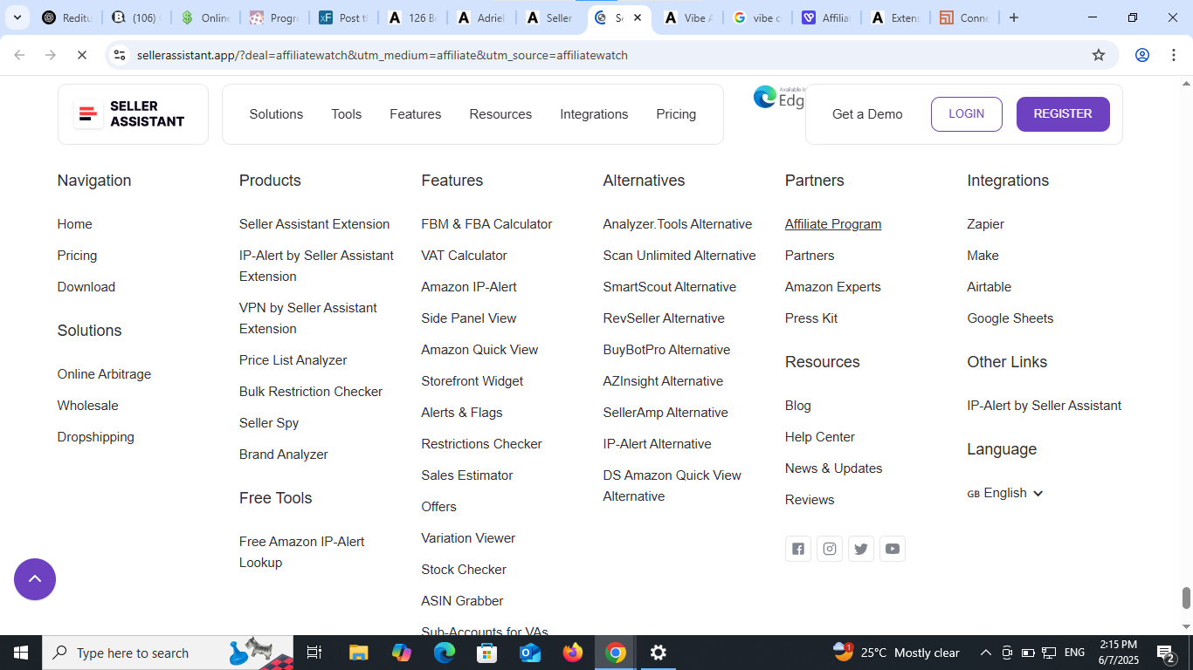The height and width of the screenshot is (670, 1193).
Task: Open the tab search dropdown arrow
Action: click(x=17, y=17)
